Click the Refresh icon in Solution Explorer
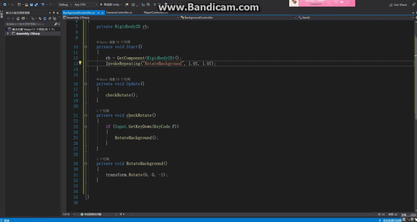Image resolution: width=417 pixels, height=222 pixels. [44, 18]
